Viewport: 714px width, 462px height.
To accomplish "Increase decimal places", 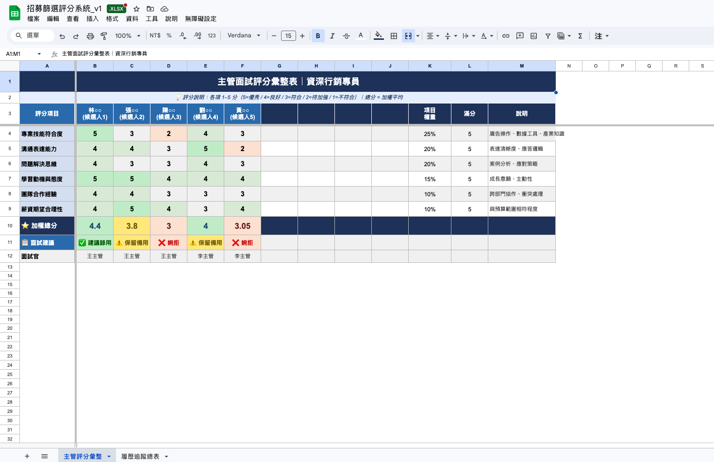I will pos(197,36).
